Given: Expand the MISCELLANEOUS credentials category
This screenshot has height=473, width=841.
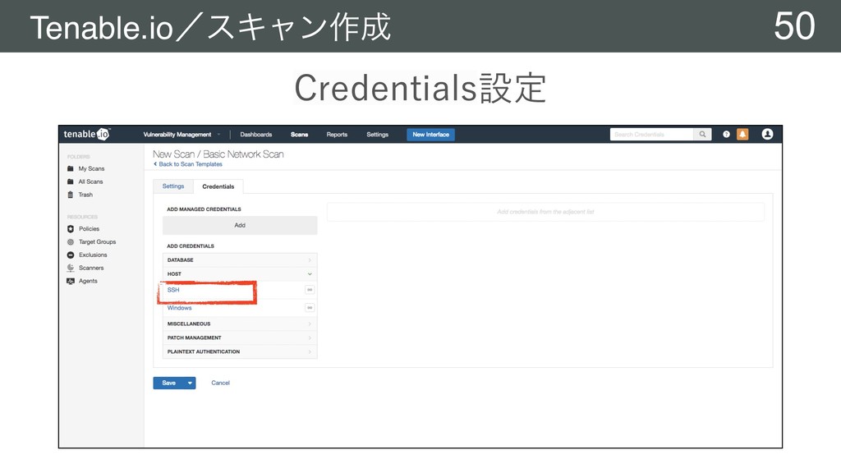Looking at the screenshot, I should pyautogui.click(x=240, y=324).
